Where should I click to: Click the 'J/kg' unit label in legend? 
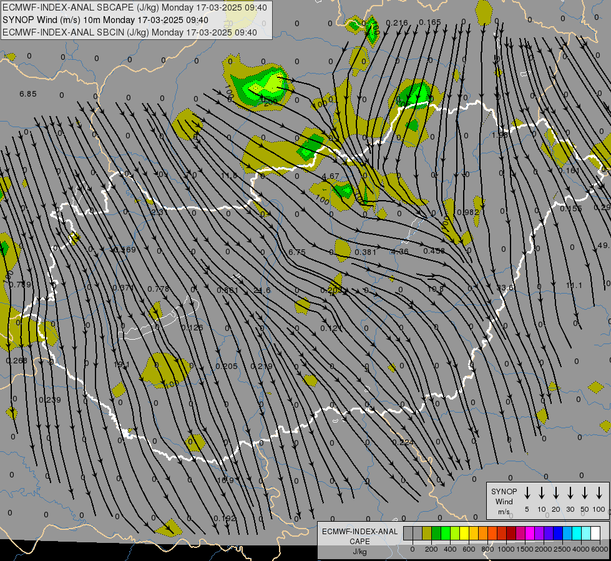tap(359, 552)
